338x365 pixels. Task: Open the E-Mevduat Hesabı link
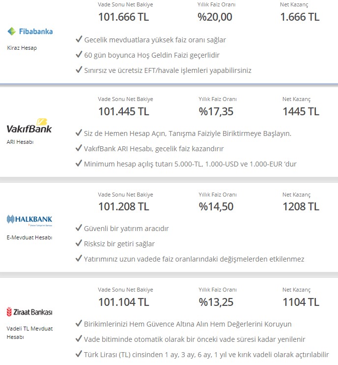pyautogui.click(x=29, y=237)
